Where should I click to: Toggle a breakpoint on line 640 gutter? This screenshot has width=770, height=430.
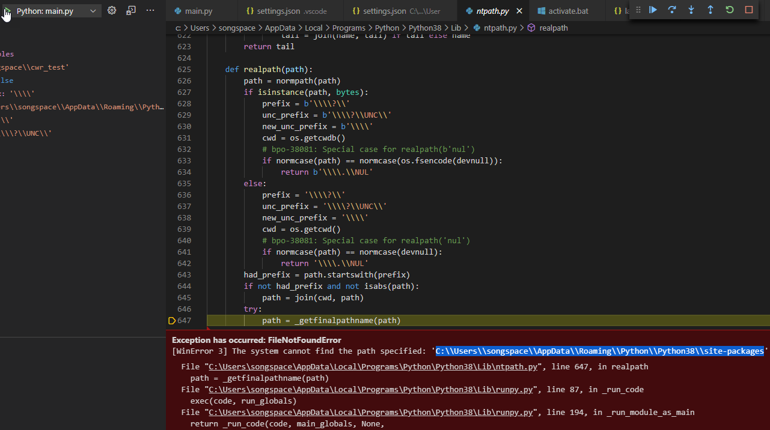coord(171,240)
